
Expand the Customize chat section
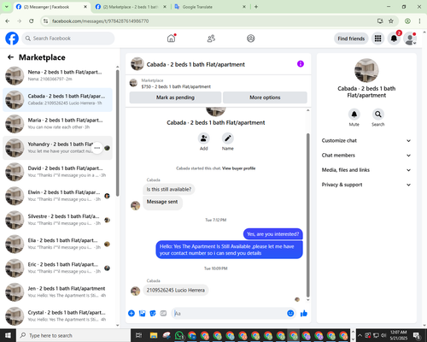(366, 140)
